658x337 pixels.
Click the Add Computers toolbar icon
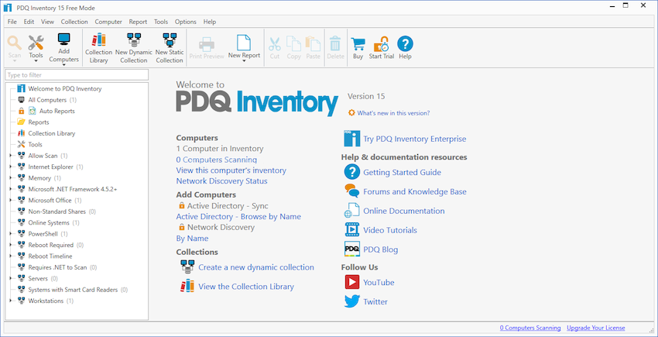[x=63, y=41]
